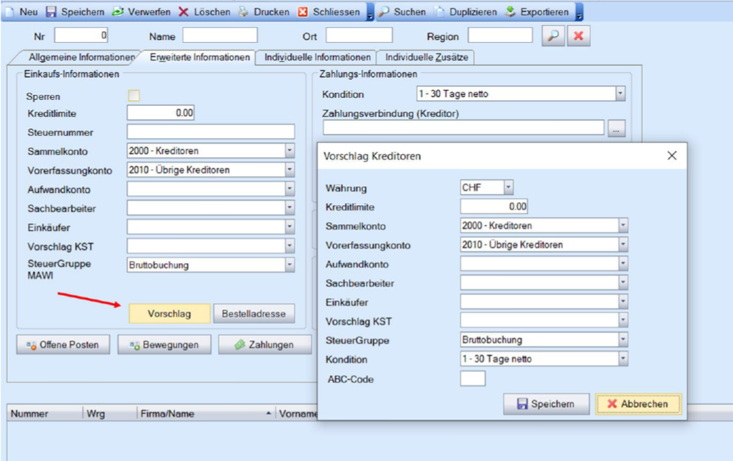Open Sammelkonto dropdown in Vorschlag dialog
The height and width of the screenshot is (461, 733).
(x=623, y=225)
